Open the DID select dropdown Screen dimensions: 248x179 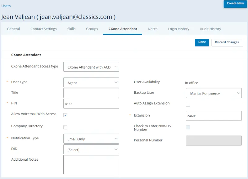click(x=91, y=150)
